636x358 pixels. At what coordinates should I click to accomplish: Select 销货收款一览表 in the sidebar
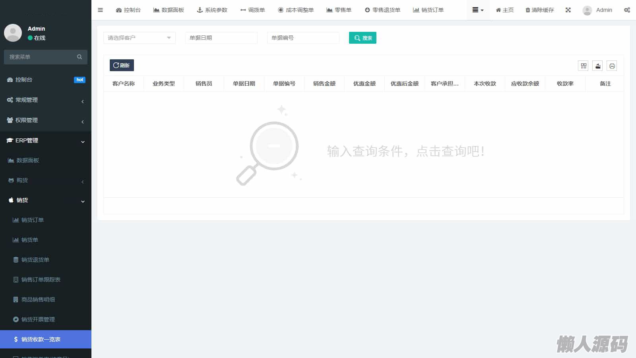point(46,339)
